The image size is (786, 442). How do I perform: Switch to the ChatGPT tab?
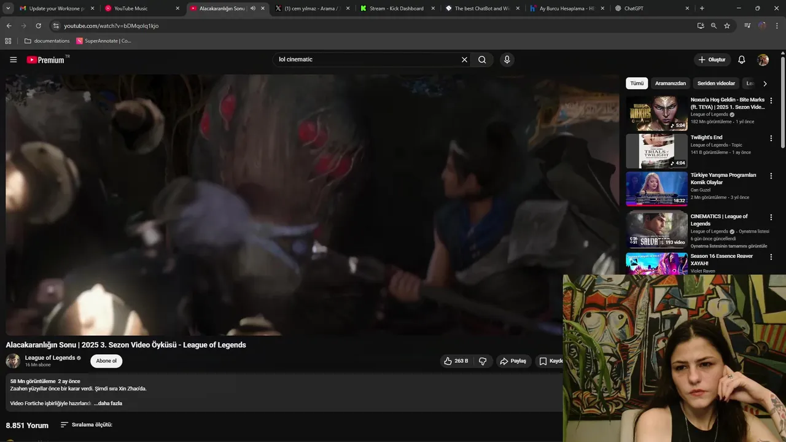(652, 9)
